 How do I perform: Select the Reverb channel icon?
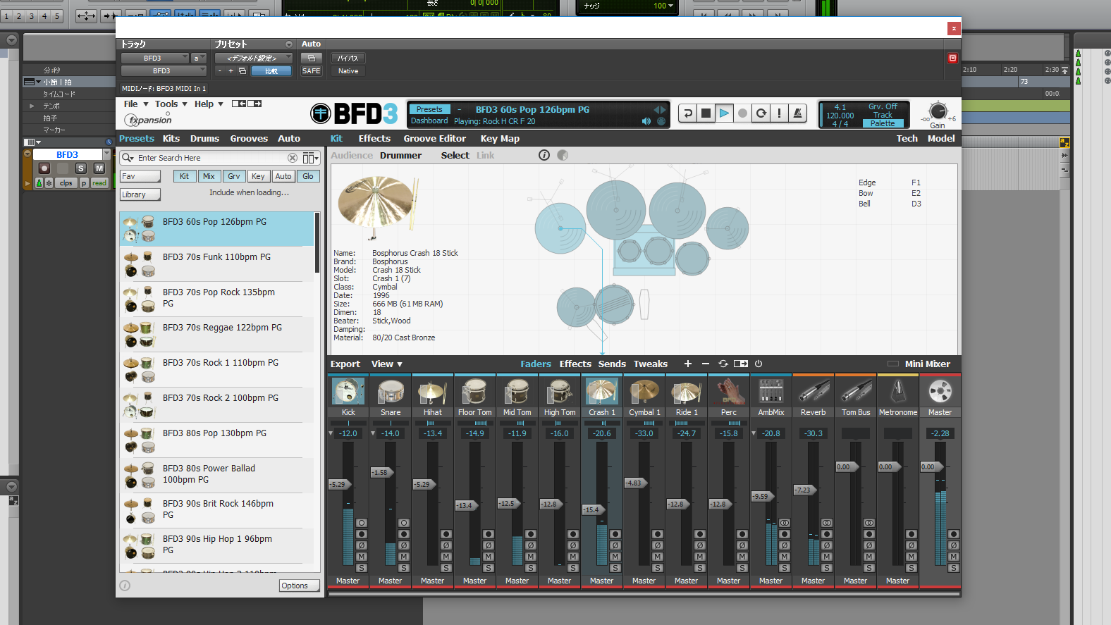coord(814,391)
